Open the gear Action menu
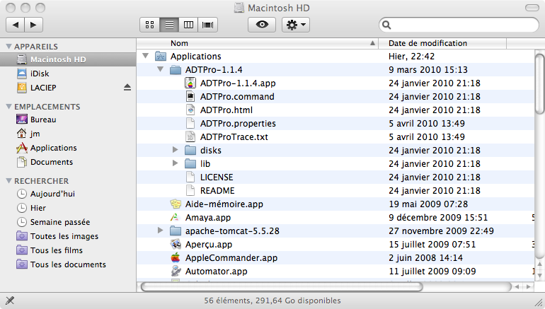This screenshot has width=545, height=309. [296, 25]
